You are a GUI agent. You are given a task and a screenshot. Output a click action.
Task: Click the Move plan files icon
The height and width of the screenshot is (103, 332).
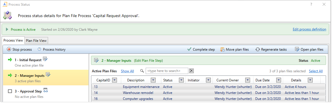(x=222, y=50)
